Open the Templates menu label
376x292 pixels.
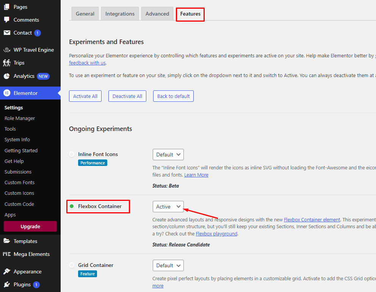click(25, 241)
